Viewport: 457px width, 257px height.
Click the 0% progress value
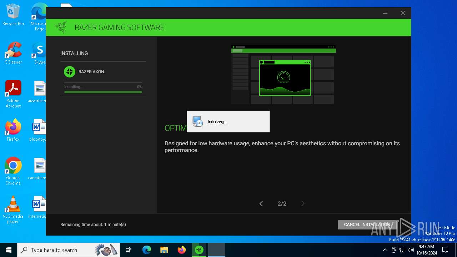pos(139,87)
